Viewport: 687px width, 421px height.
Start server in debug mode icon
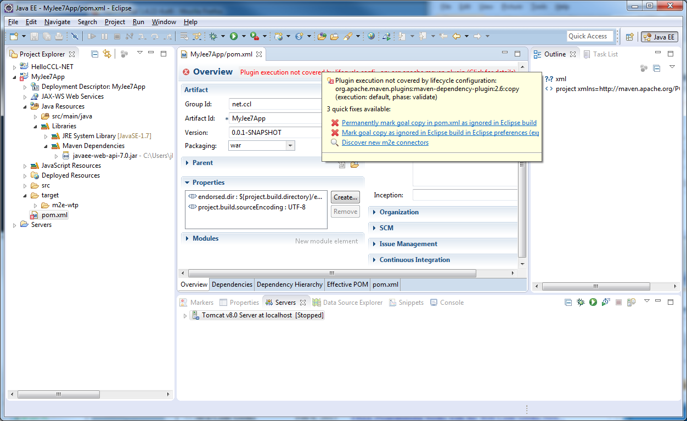[581, 302]
